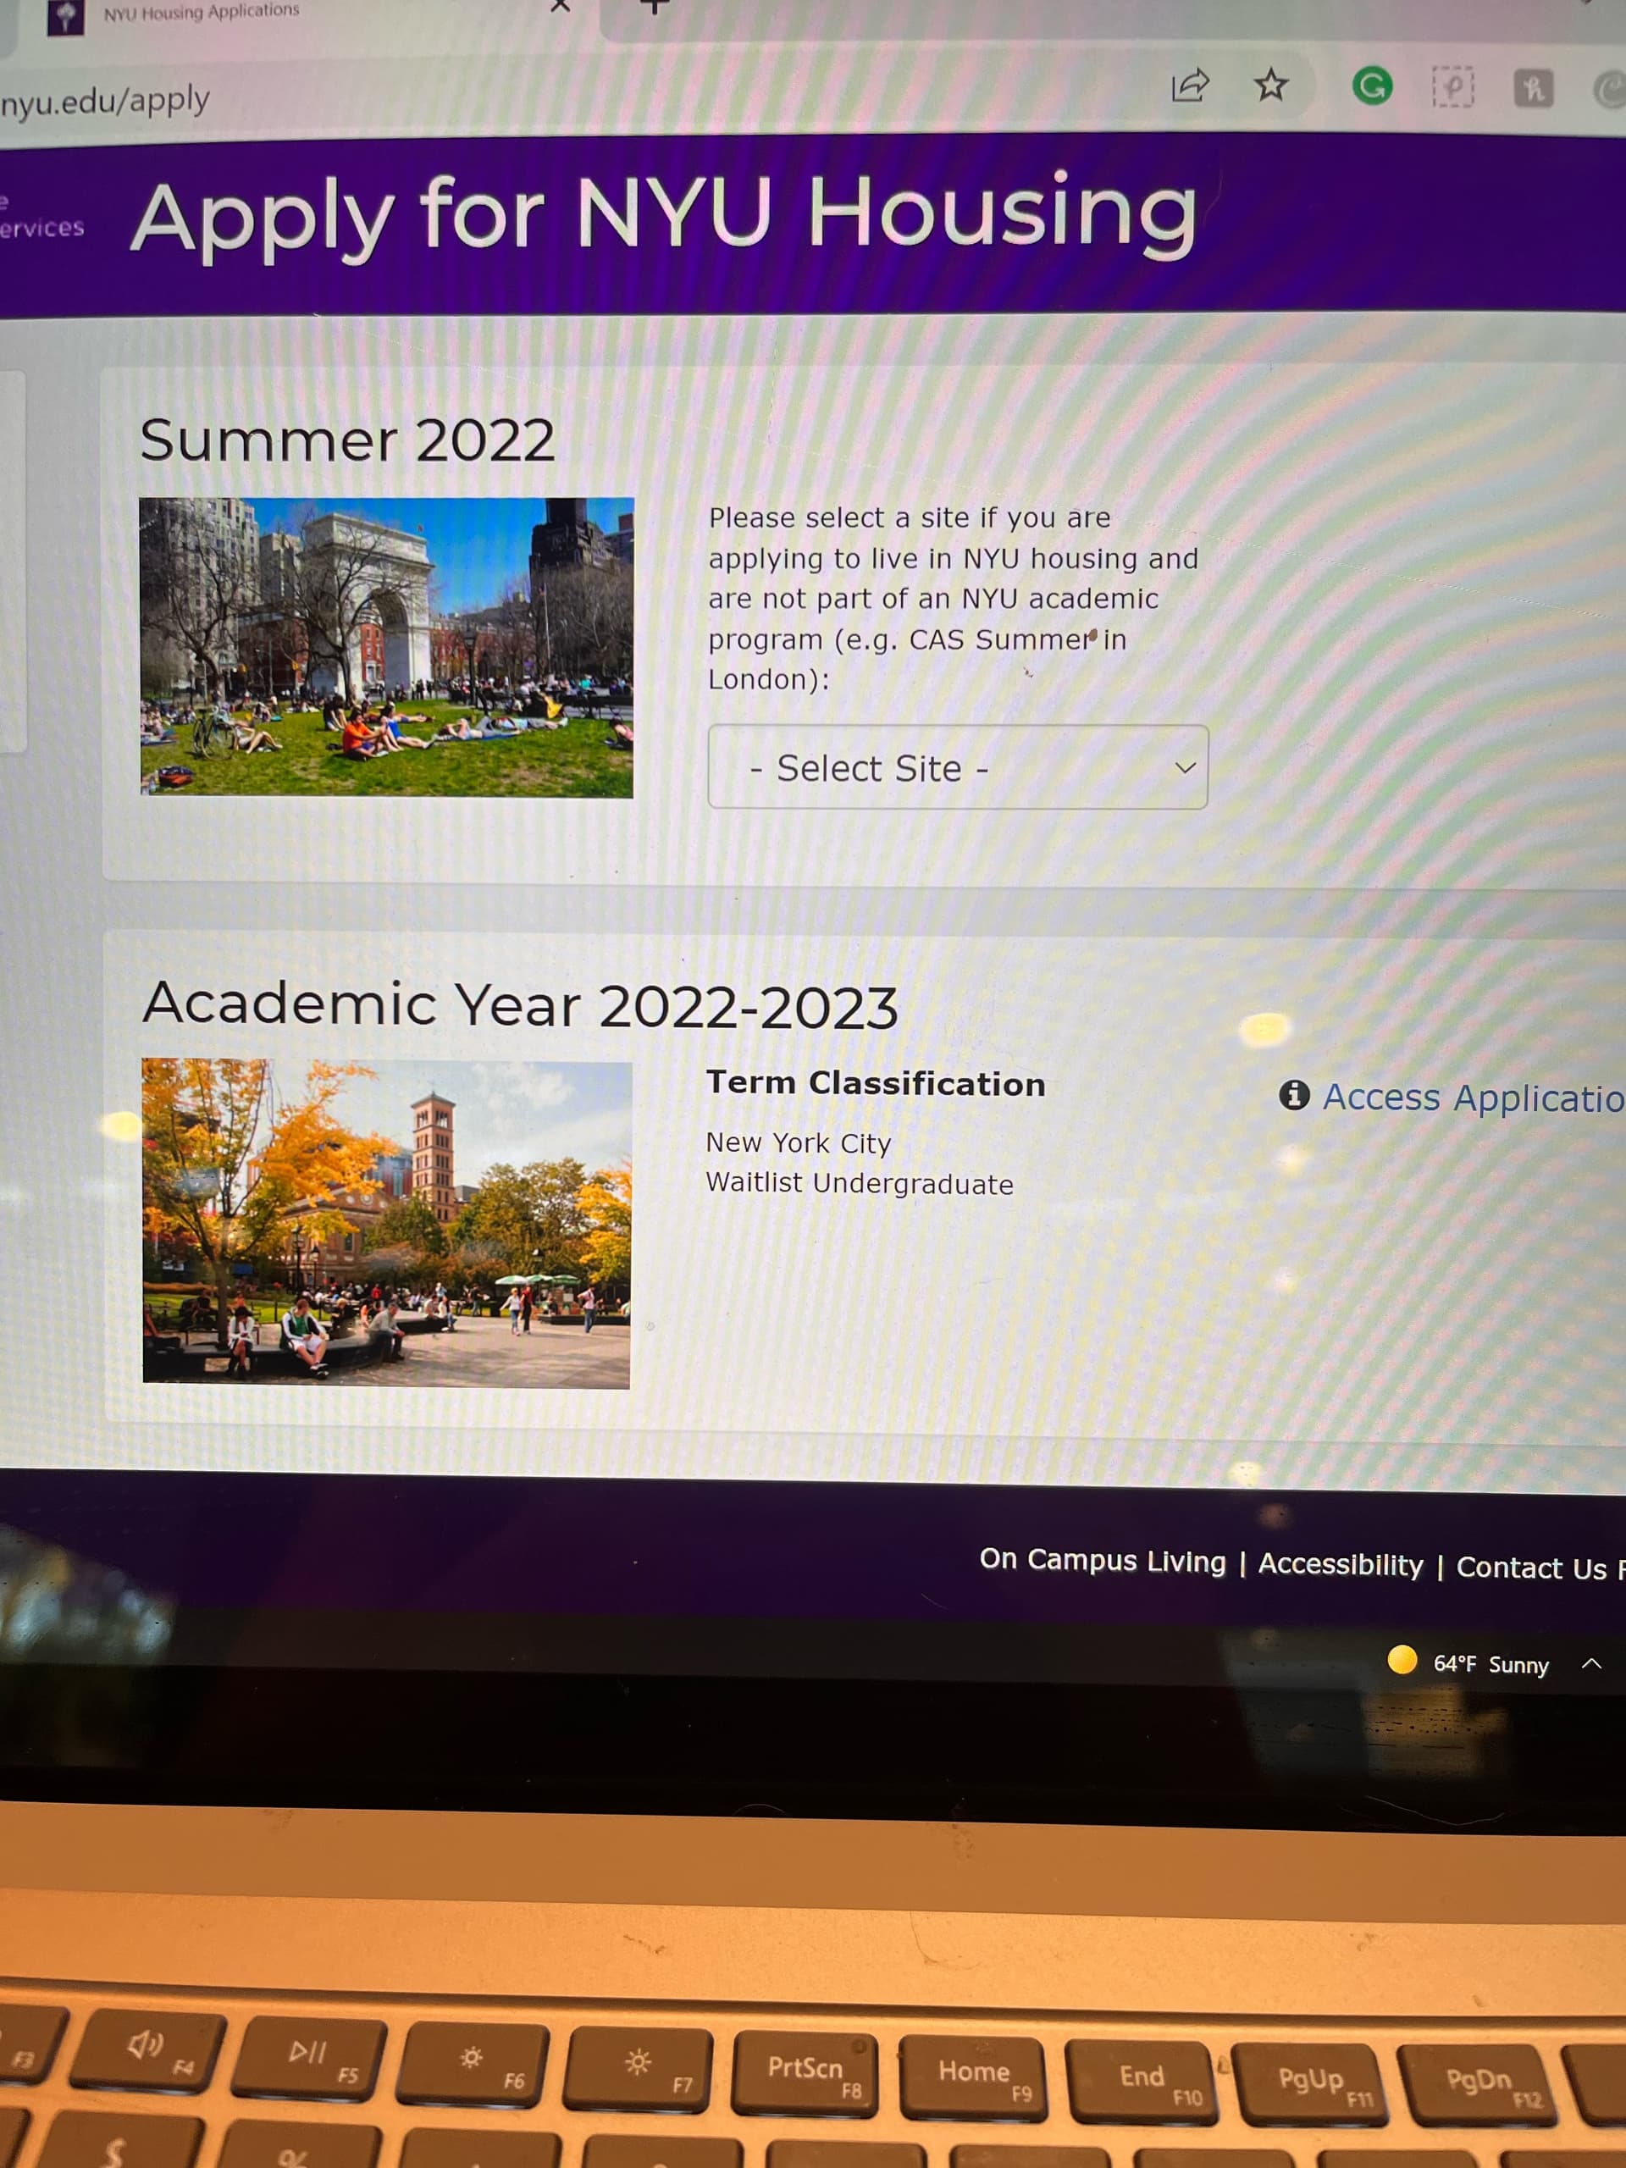
Task: Open the Grammarly extension icon
Action: [x=1372, y=86]
